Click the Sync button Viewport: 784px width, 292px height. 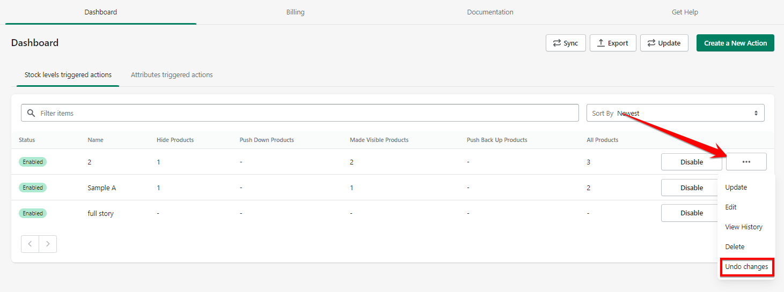(x=565, y=43)
